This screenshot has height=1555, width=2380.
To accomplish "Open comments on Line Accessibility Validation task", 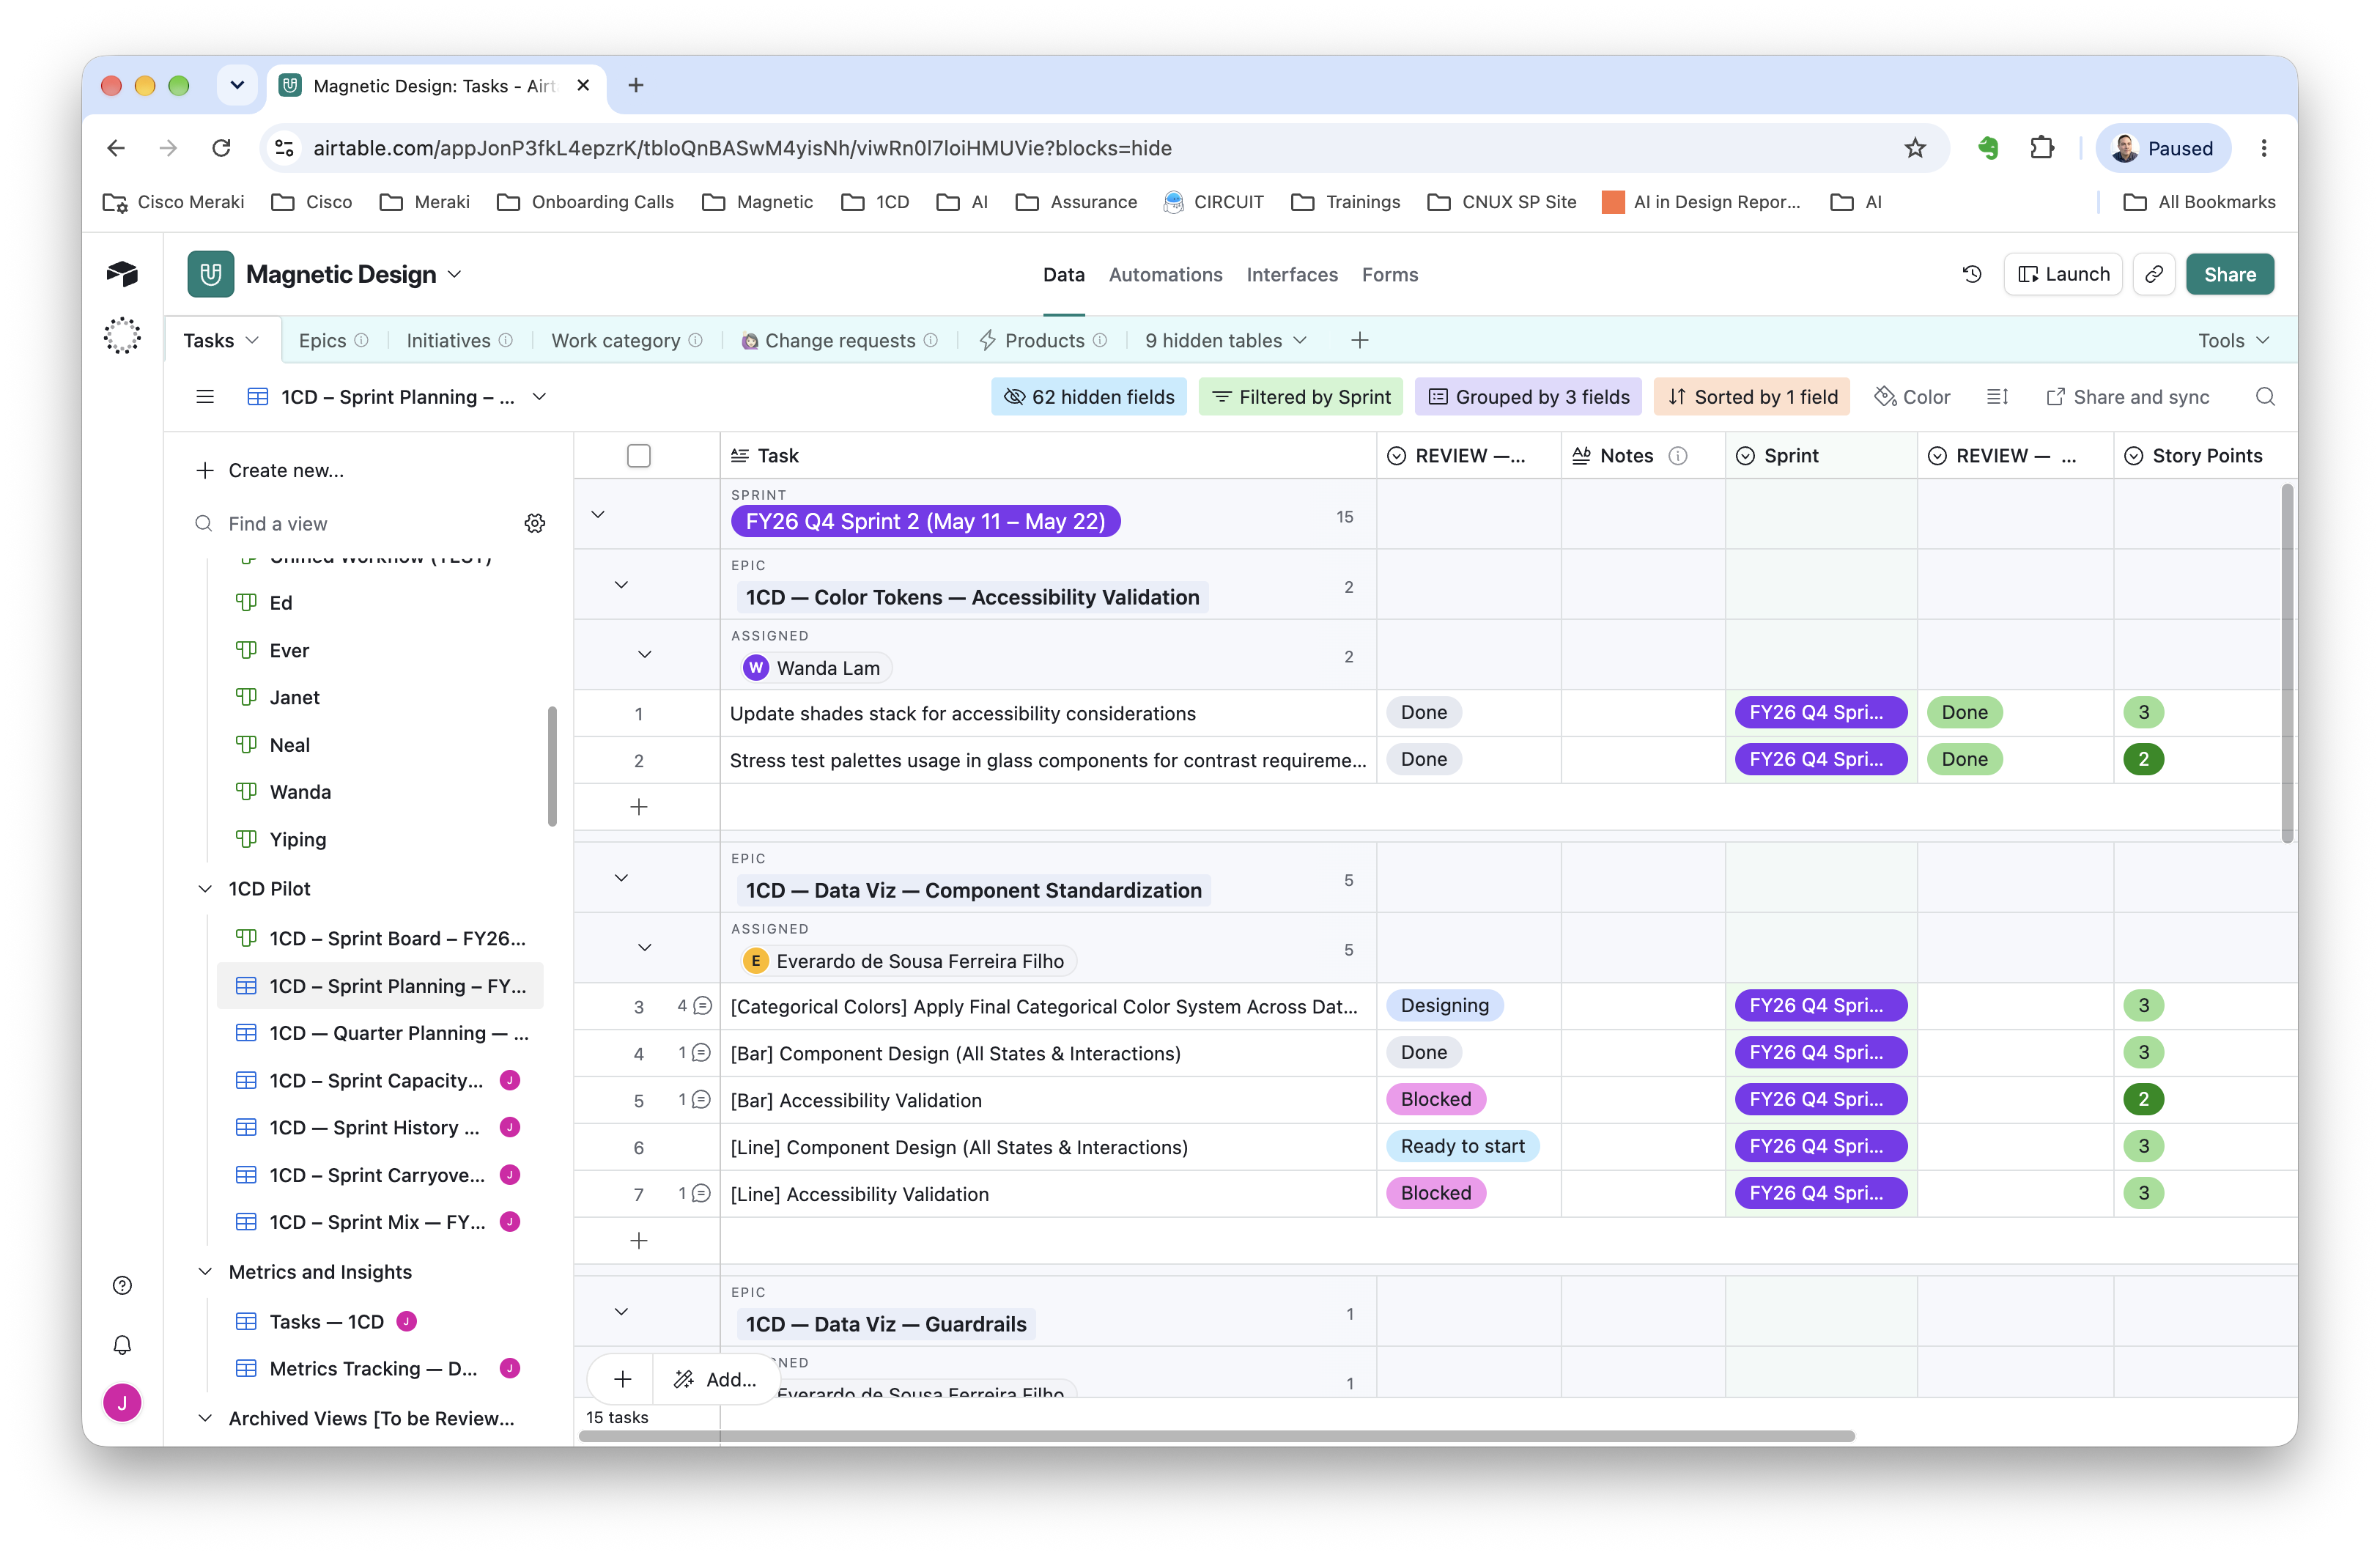I will point(695,1193).
